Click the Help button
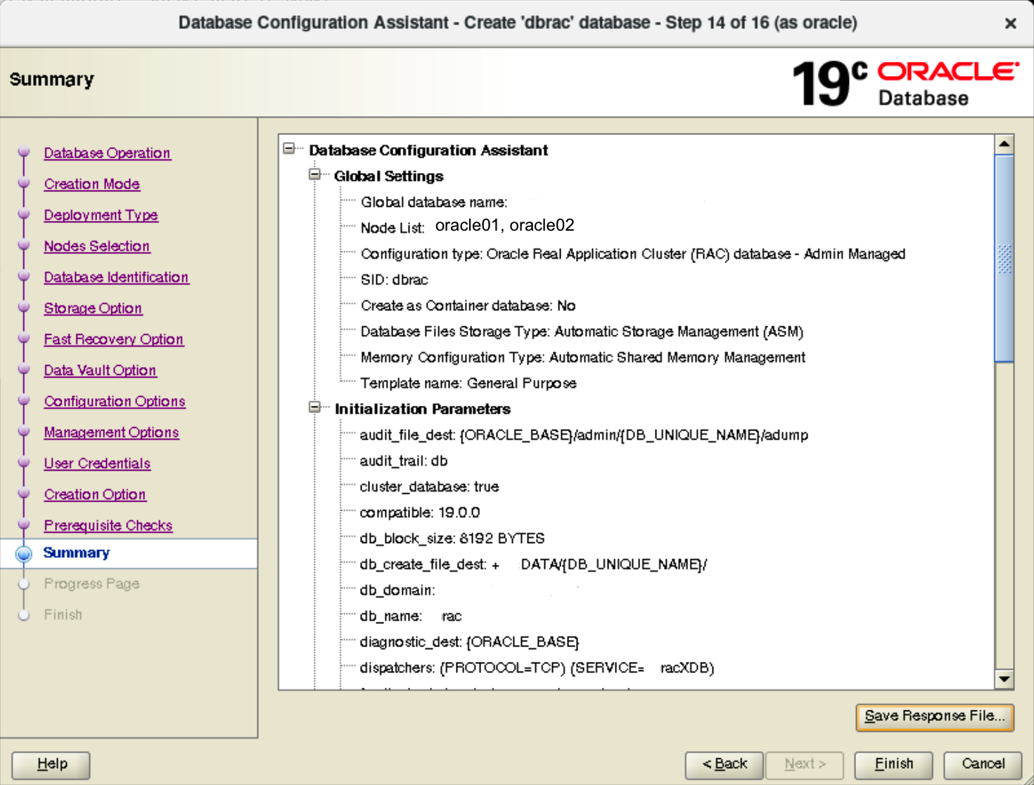Viewport: 1034px width, 785px height. [51, 765]
